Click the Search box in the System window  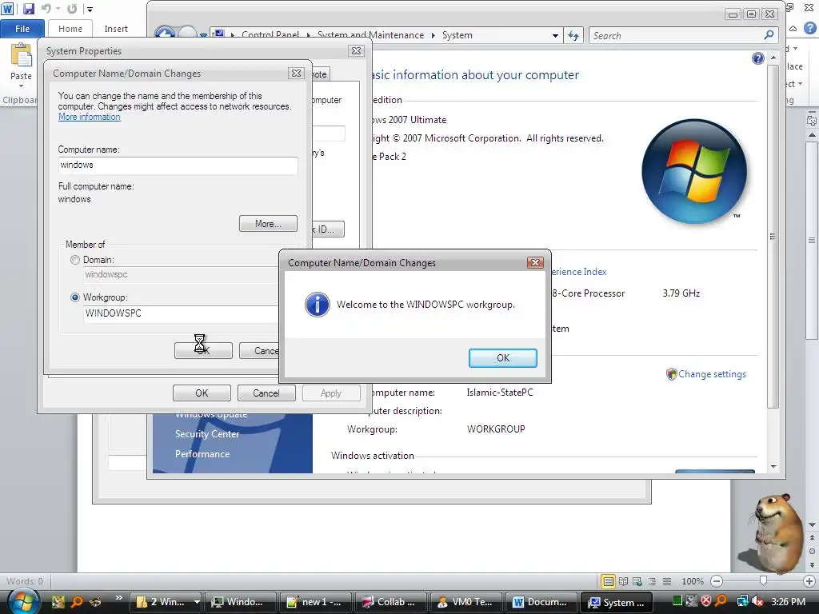(x=677, y=35)
